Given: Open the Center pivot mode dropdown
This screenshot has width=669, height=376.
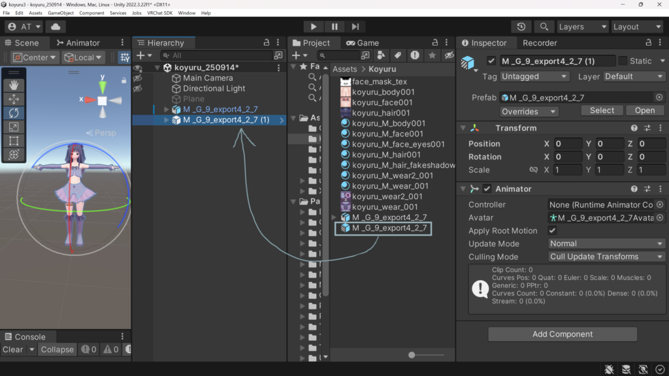Looking at the screenshot, I should [34, 57].
